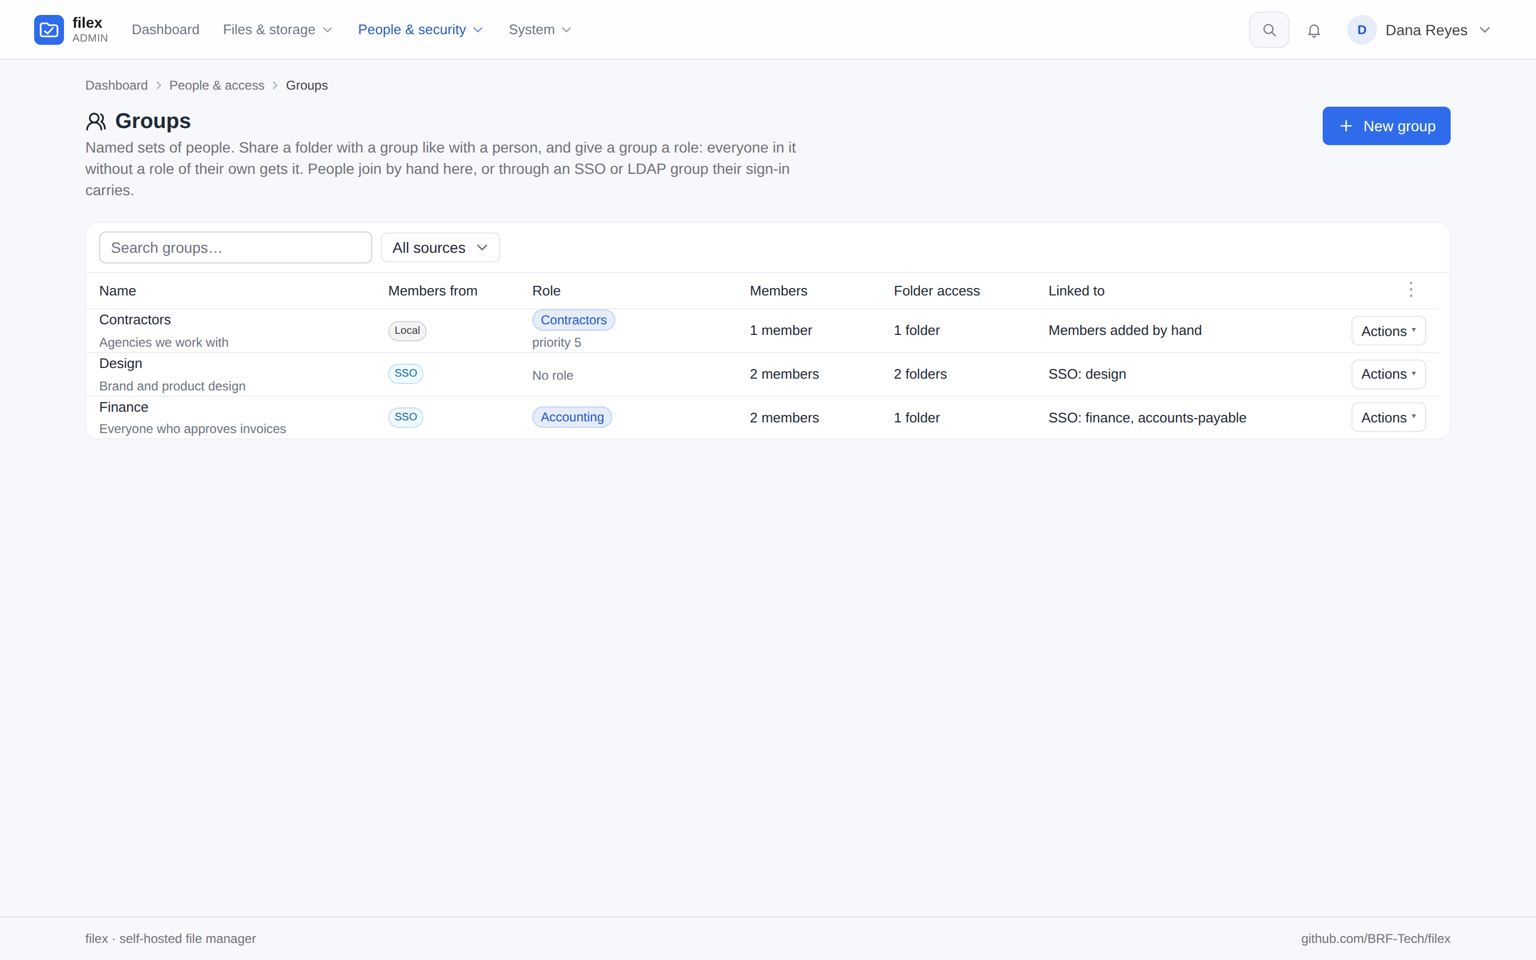Screen dimensions: 1536x960
Task: Click '2 folders' in the Design row
Action: [x=921, y=374]
